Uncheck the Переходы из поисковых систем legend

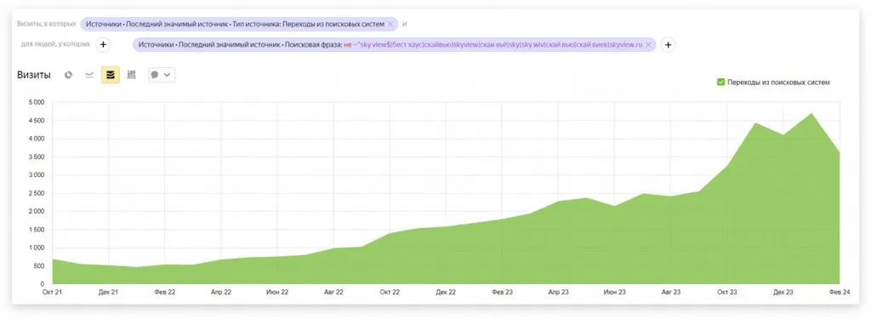720,83
